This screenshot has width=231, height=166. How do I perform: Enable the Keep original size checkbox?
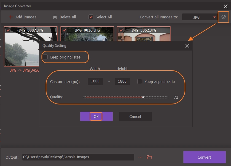pyautogui.click(x=45, y=57)
